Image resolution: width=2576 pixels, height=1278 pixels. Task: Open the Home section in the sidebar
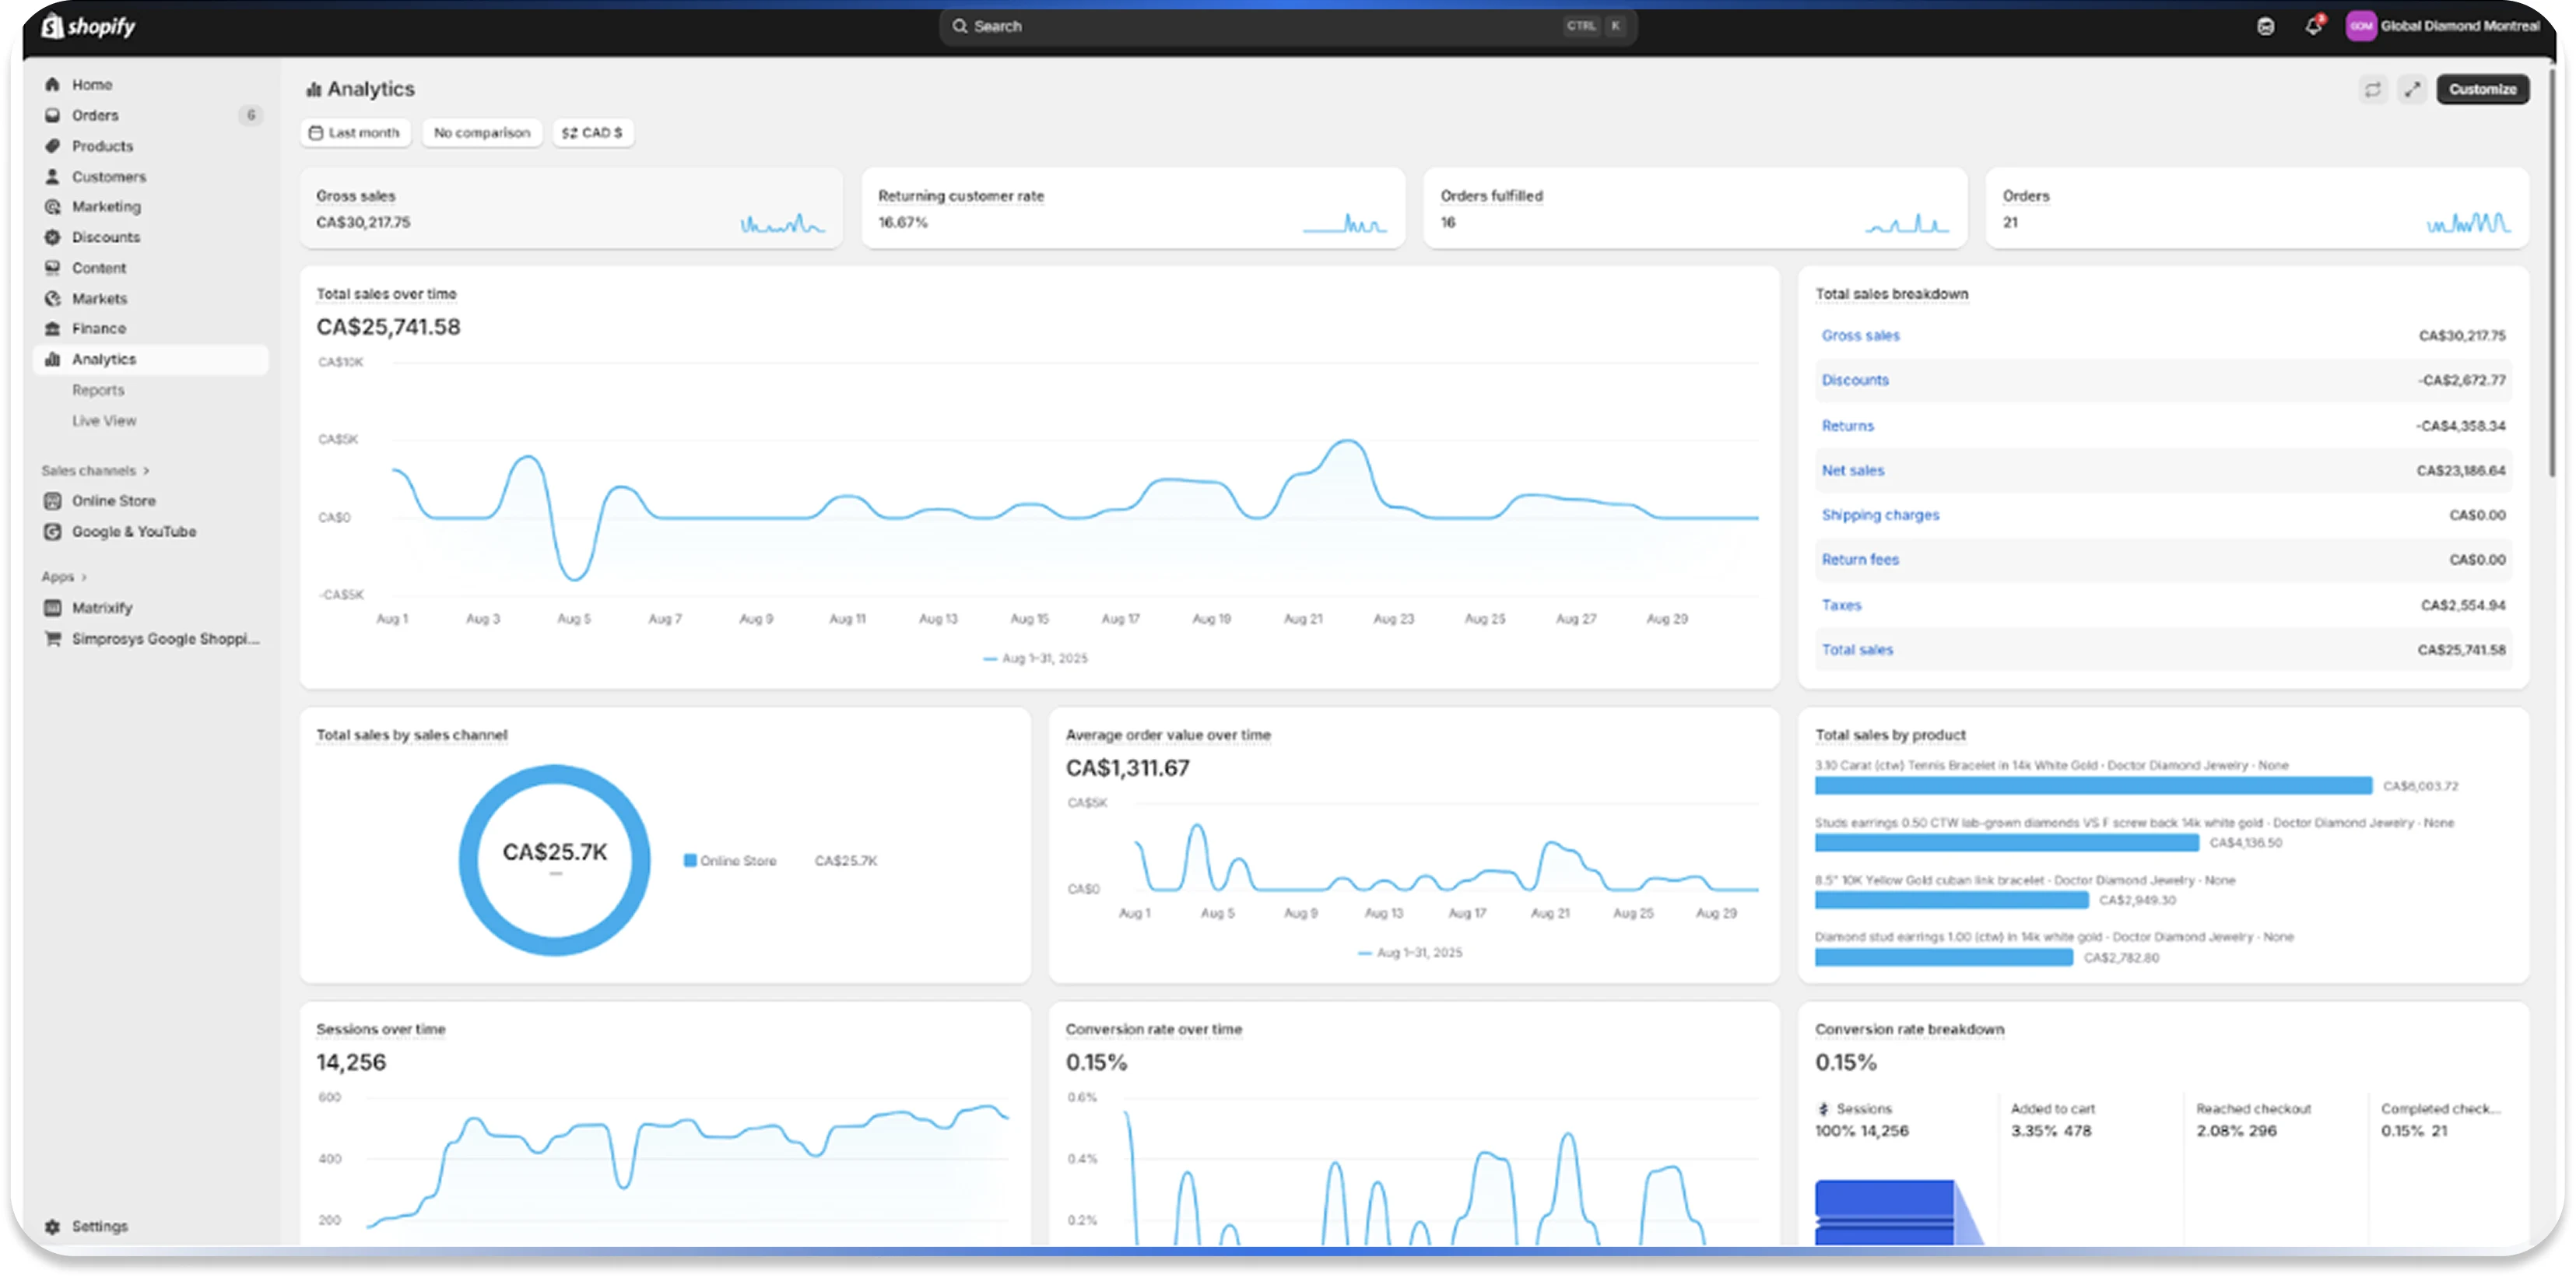pyautogui.click(x=91, y=84)
